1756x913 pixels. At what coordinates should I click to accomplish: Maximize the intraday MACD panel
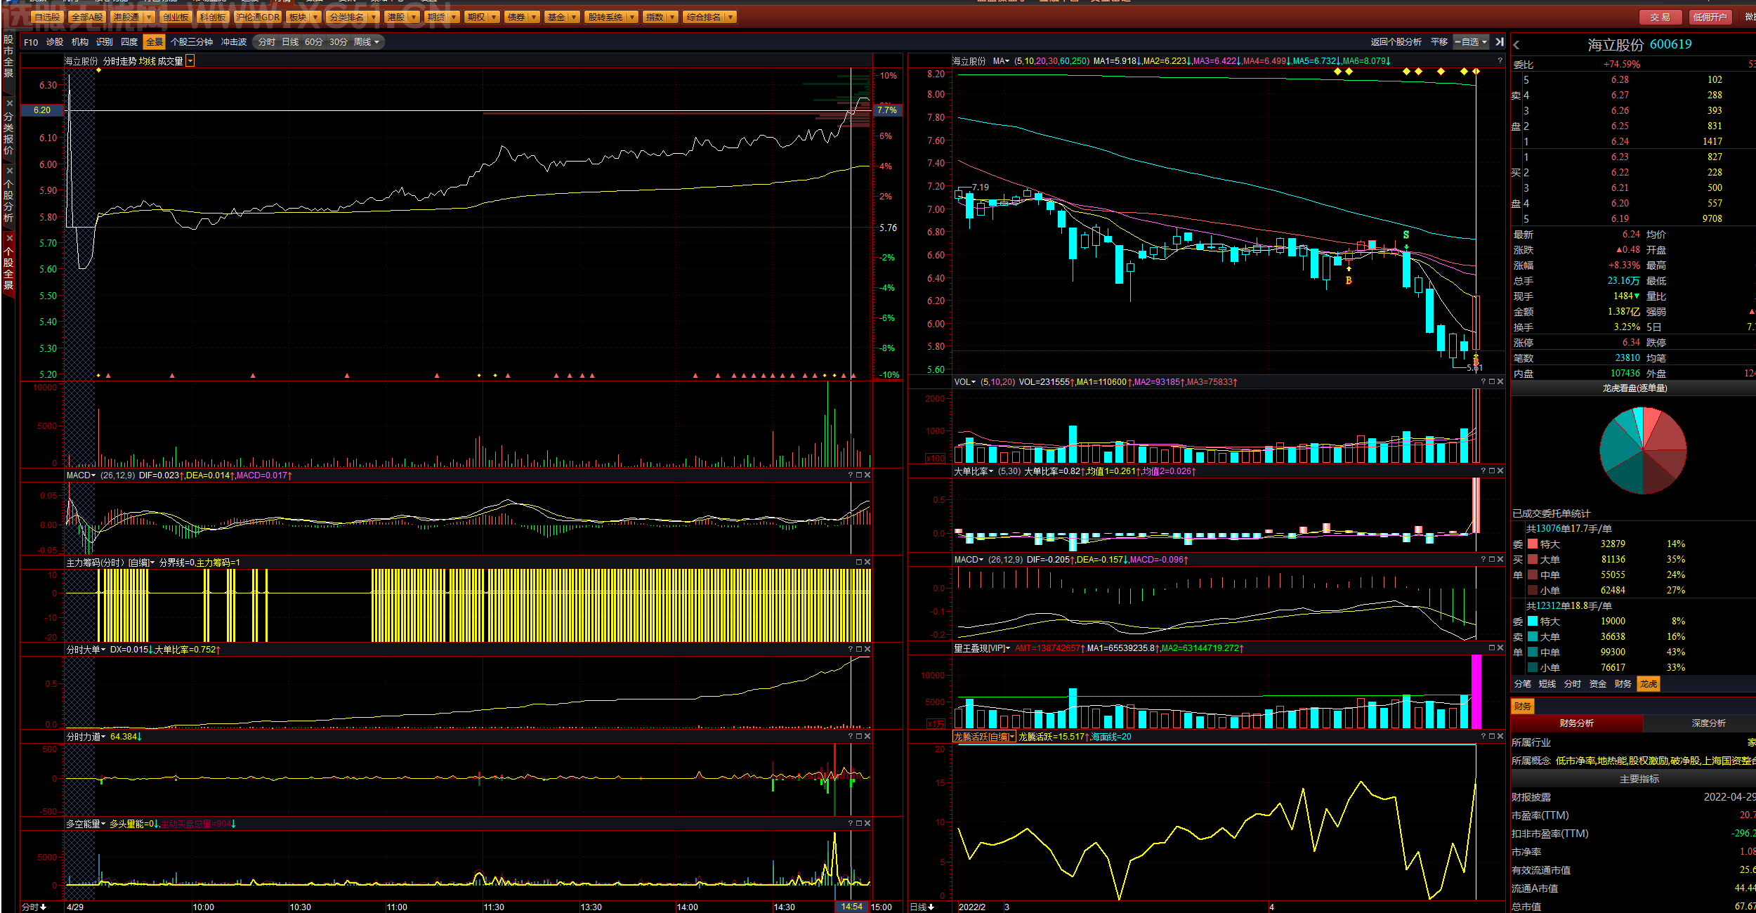858,475
